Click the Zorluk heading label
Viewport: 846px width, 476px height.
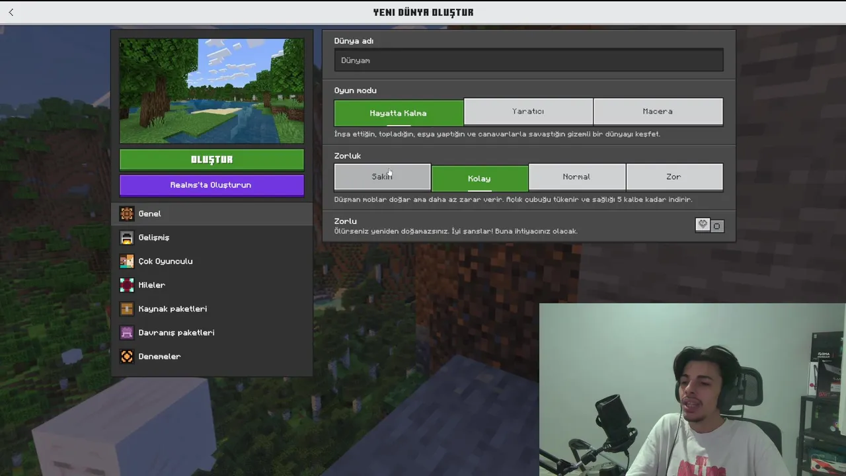click(x=348, y=156)
